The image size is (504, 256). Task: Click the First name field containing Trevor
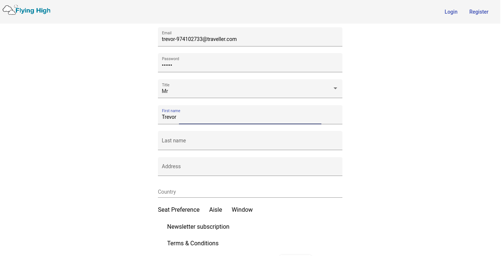(250, 117)
